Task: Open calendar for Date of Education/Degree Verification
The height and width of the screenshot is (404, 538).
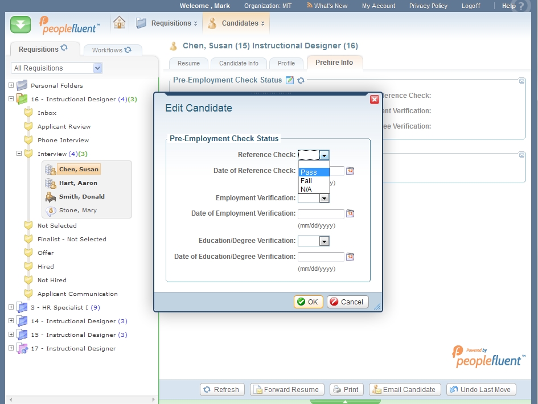Action: 350,257
